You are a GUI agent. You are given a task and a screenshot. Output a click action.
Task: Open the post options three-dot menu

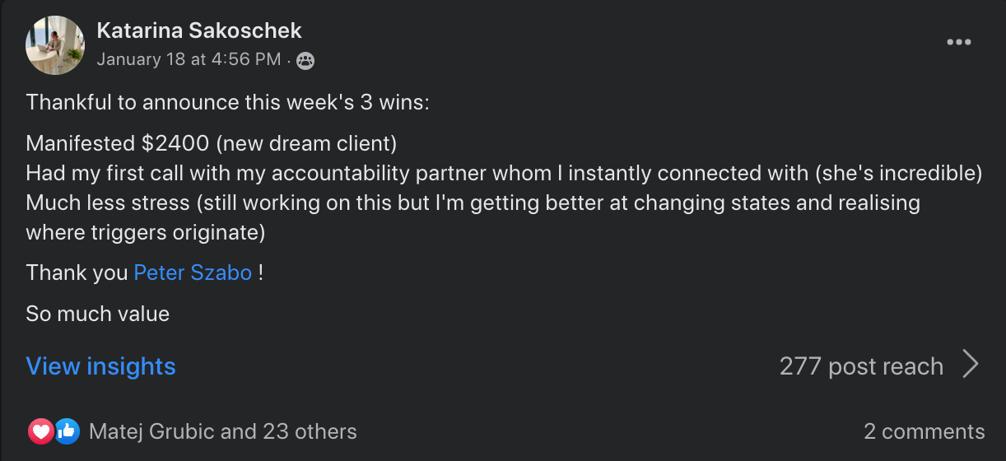click(958, 42)
